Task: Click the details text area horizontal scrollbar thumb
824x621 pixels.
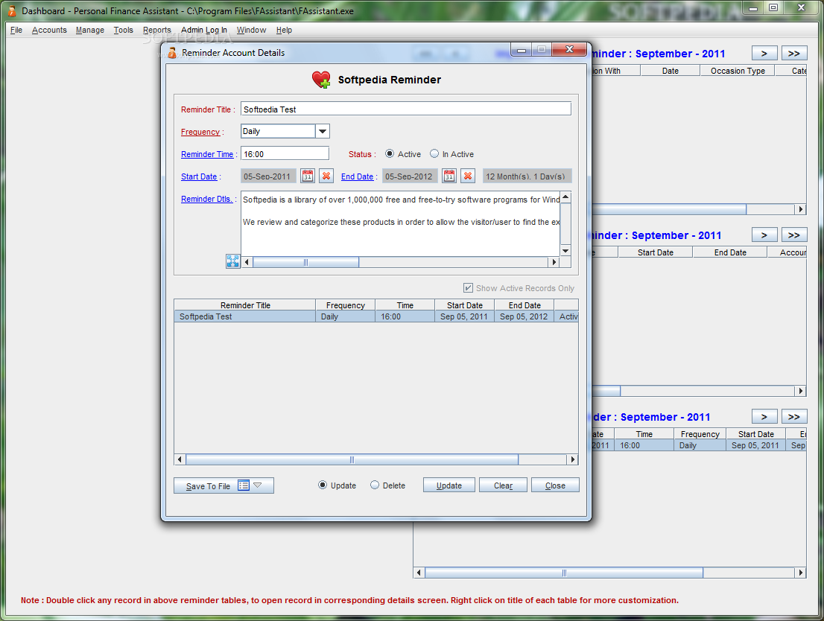Action: (x=306, y=261)
